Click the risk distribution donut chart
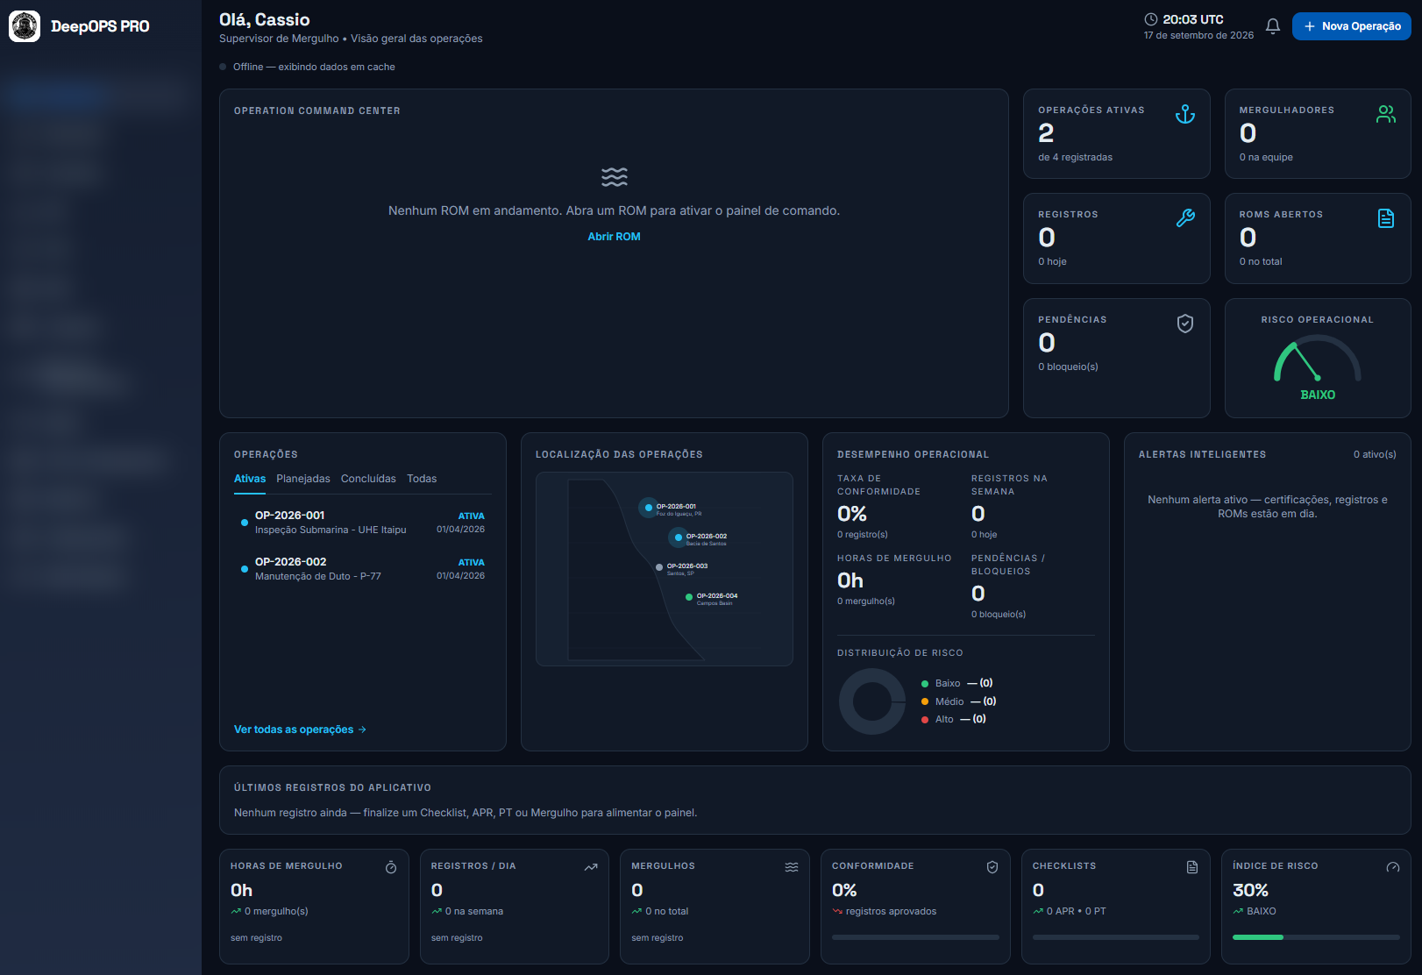 872,701
